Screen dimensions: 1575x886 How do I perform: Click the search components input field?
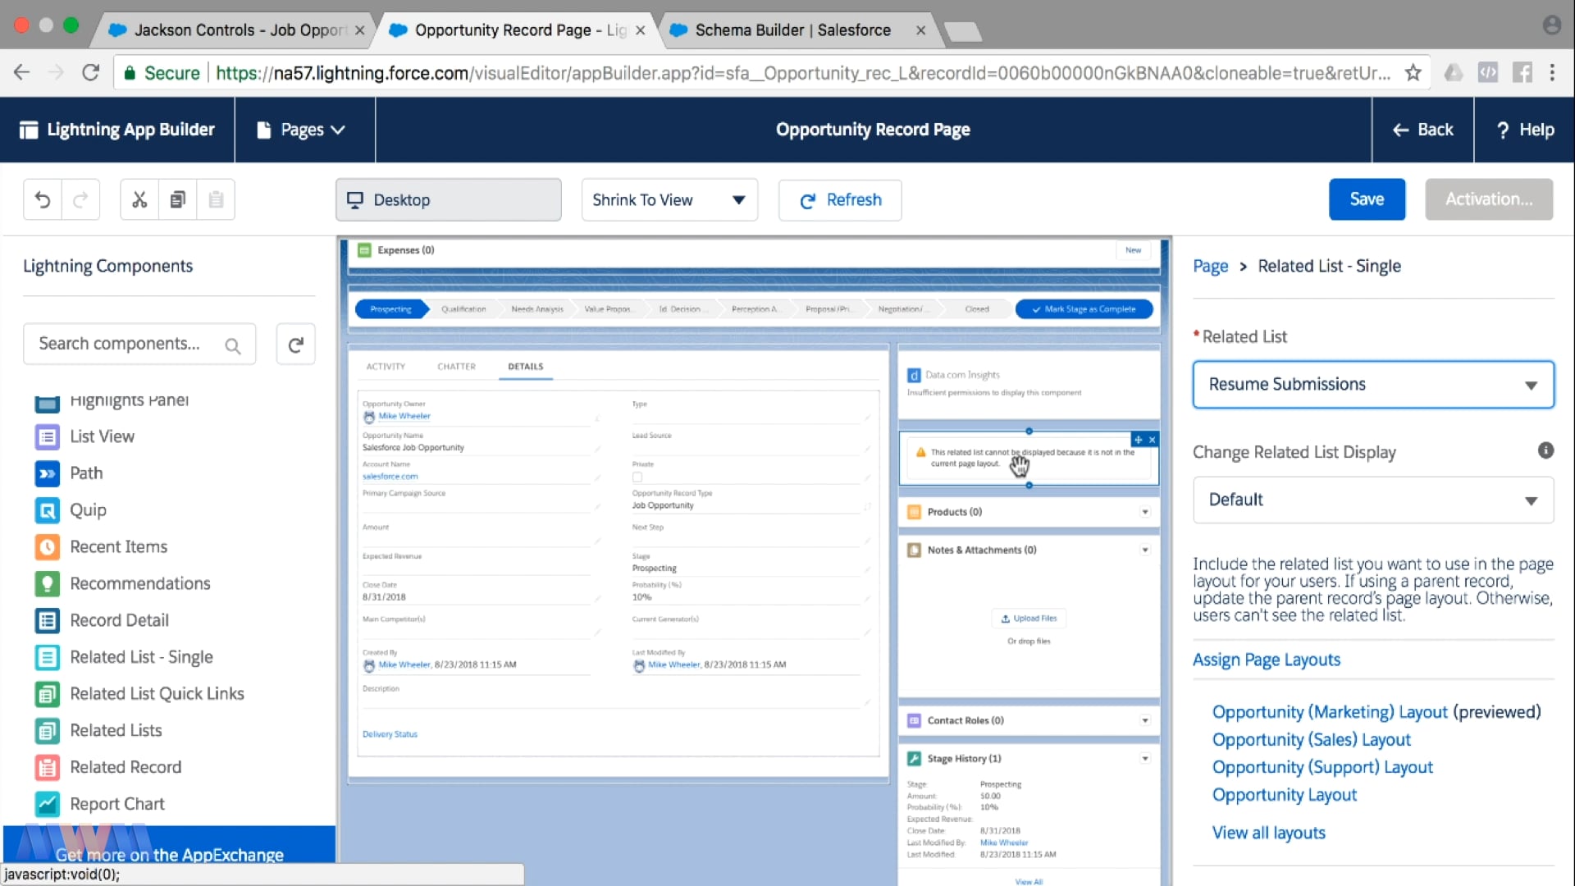point(122,343)
